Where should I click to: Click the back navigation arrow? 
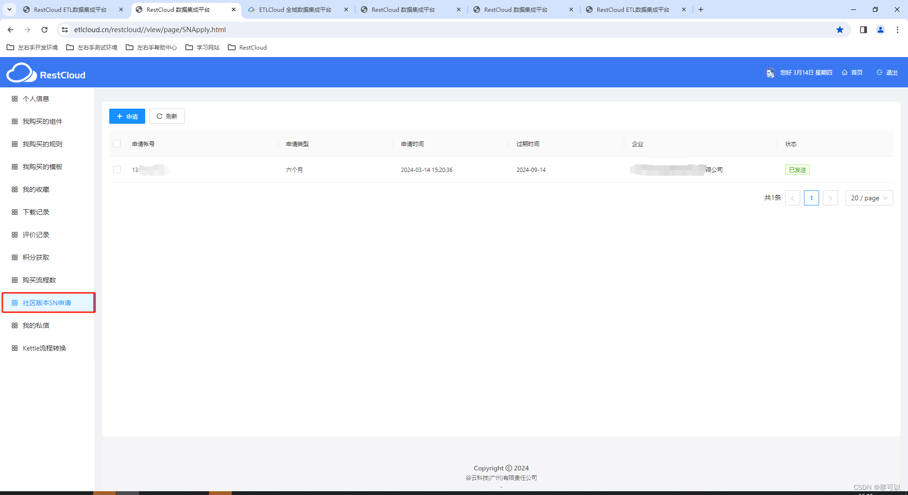click(10, 29)
